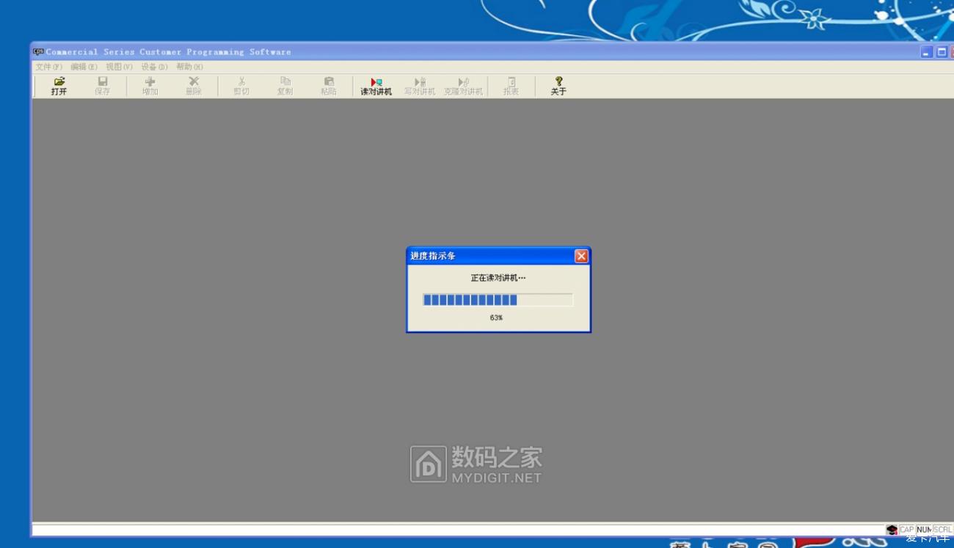Cancel reading via progress dialog close button
954x548 pixels.
(581, 256)
